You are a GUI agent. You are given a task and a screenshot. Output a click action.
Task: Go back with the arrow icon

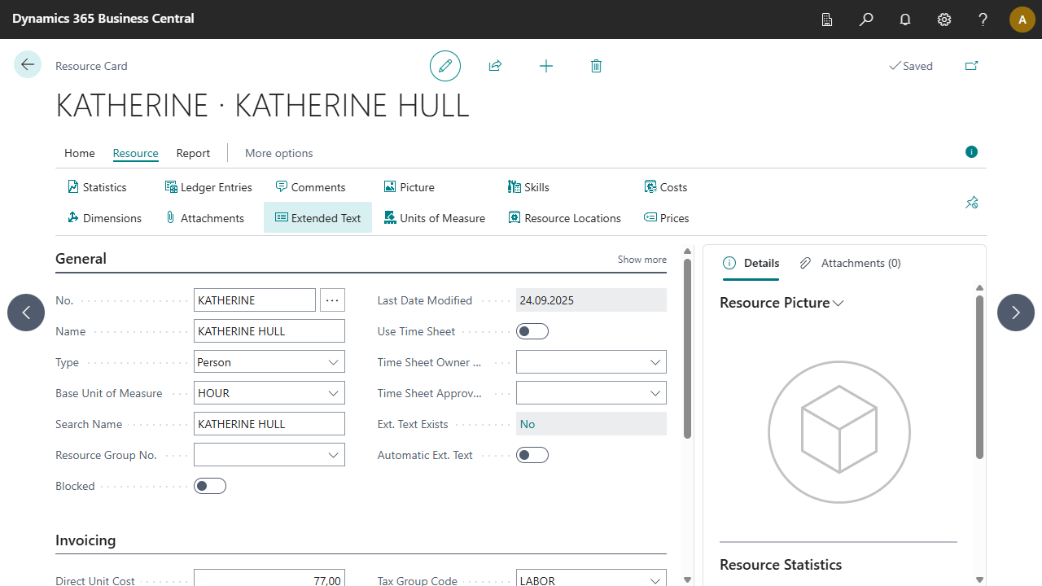pos(28,65)
